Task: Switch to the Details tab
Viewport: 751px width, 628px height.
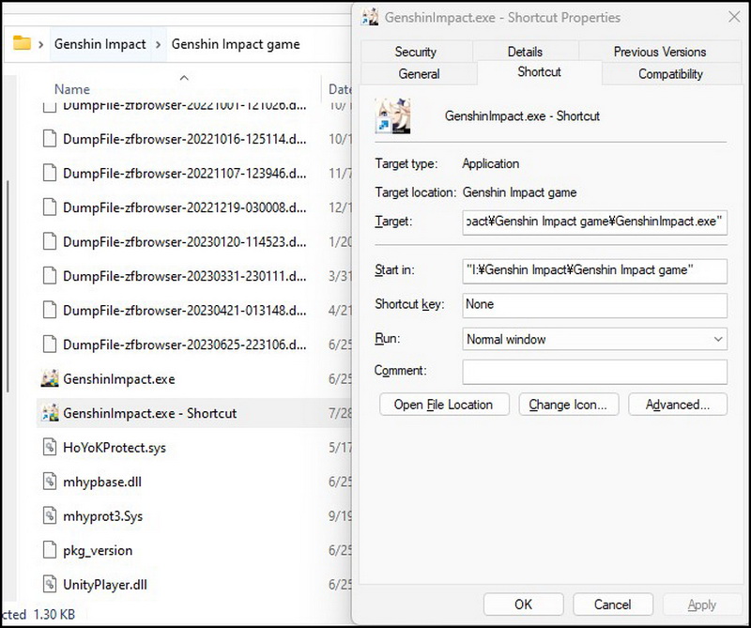Action: point(525,52)
